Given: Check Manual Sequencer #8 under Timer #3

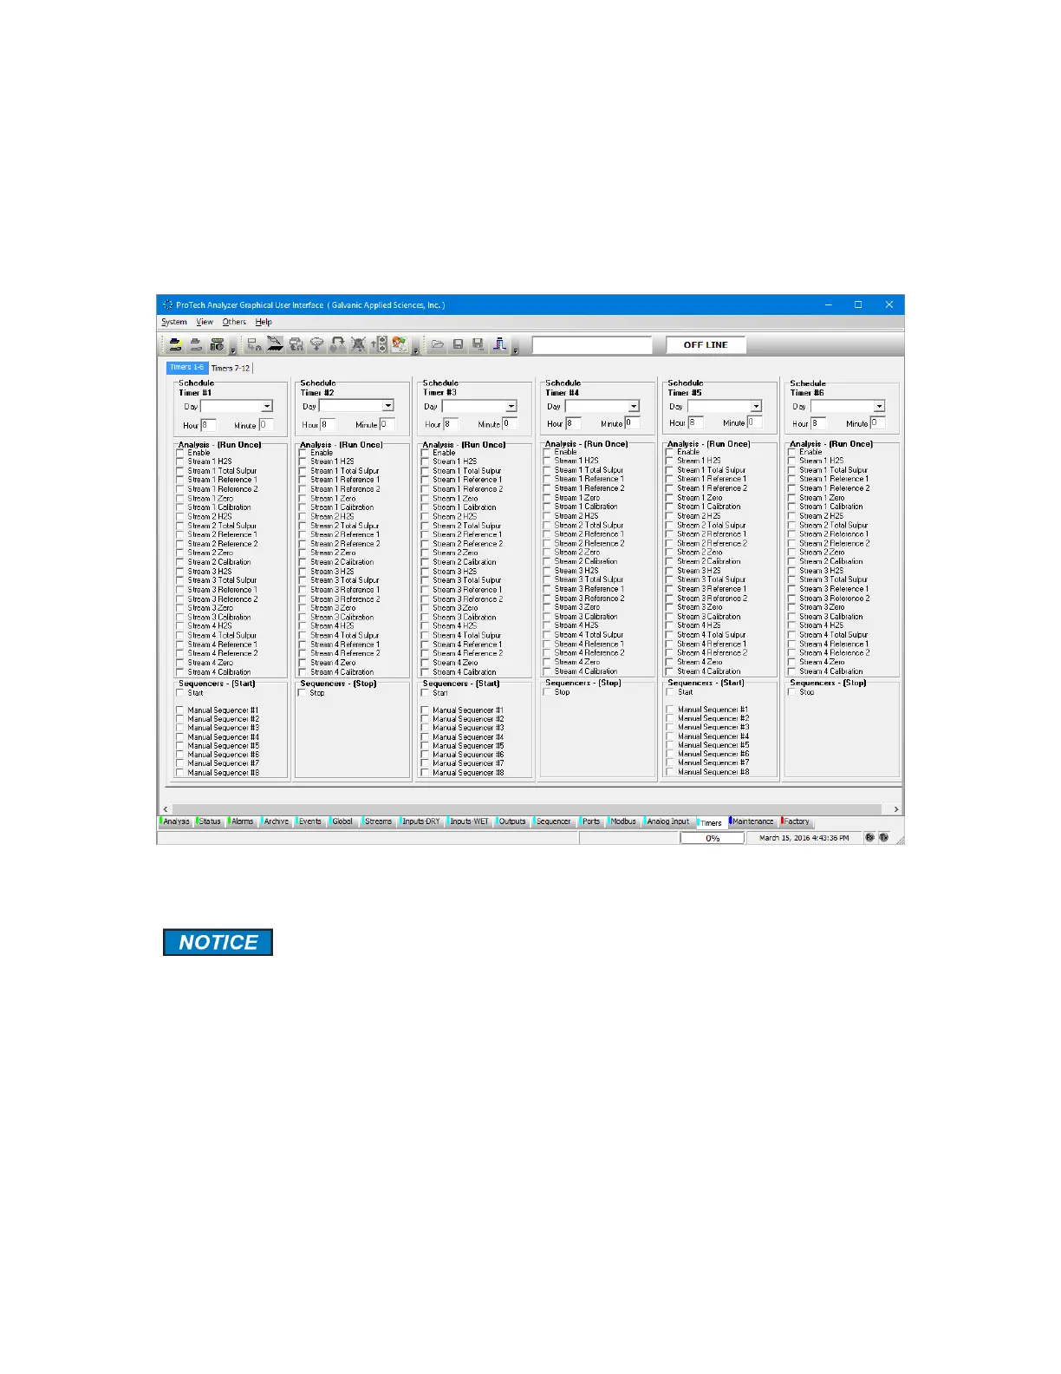Looking at the screenshot, I should [425, 773].
